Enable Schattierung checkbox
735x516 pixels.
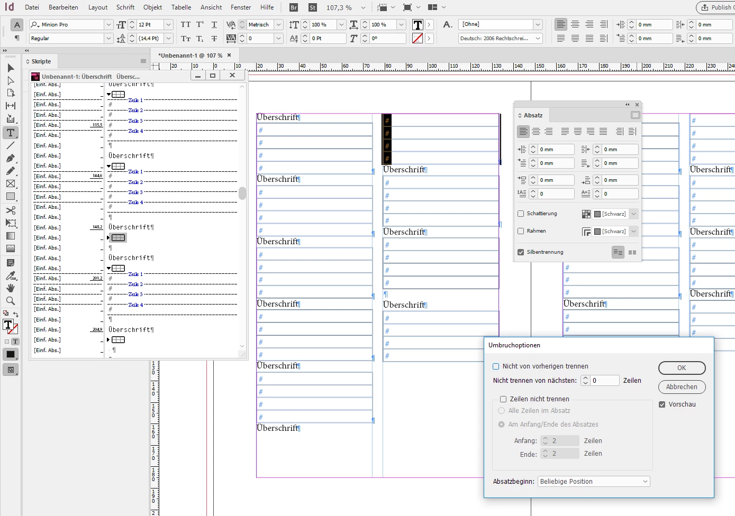(x=521, y=214)
